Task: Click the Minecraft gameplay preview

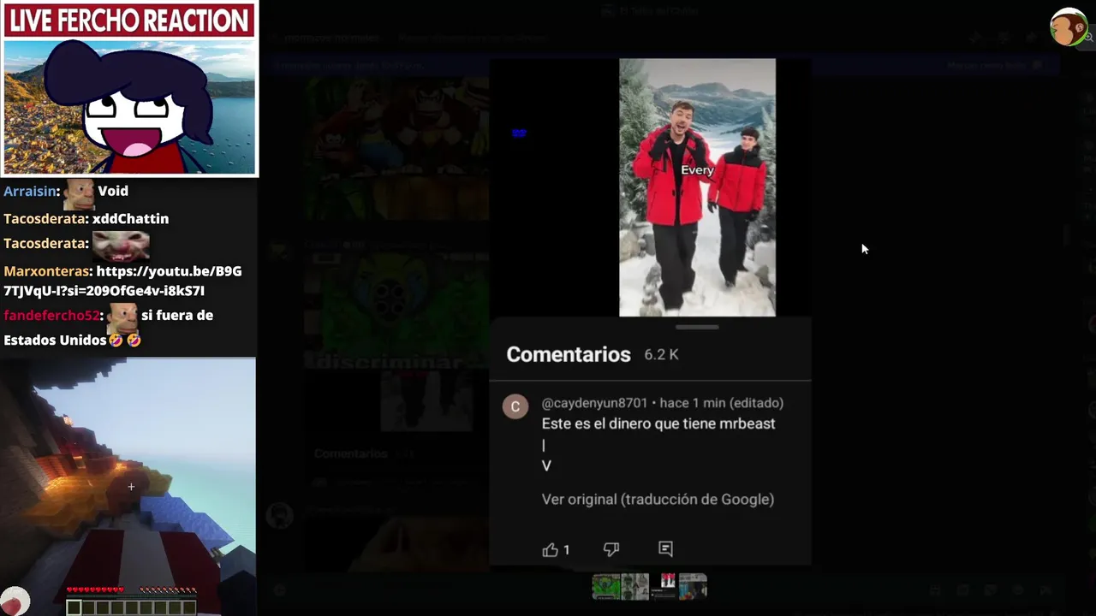Action: (128, 486)
